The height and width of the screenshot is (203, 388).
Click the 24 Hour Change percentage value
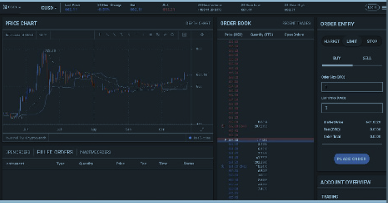click(x=103, y=10)
